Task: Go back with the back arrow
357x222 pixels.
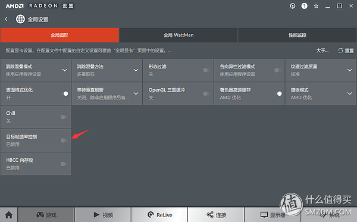Action: (6, 19)
